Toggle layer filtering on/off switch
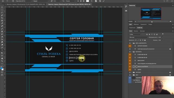Screen dimensions: 174x98 tap(163, 34)
